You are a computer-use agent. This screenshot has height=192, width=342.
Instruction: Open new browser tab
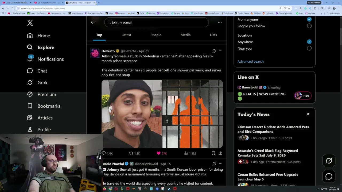(x=99, y=3)
